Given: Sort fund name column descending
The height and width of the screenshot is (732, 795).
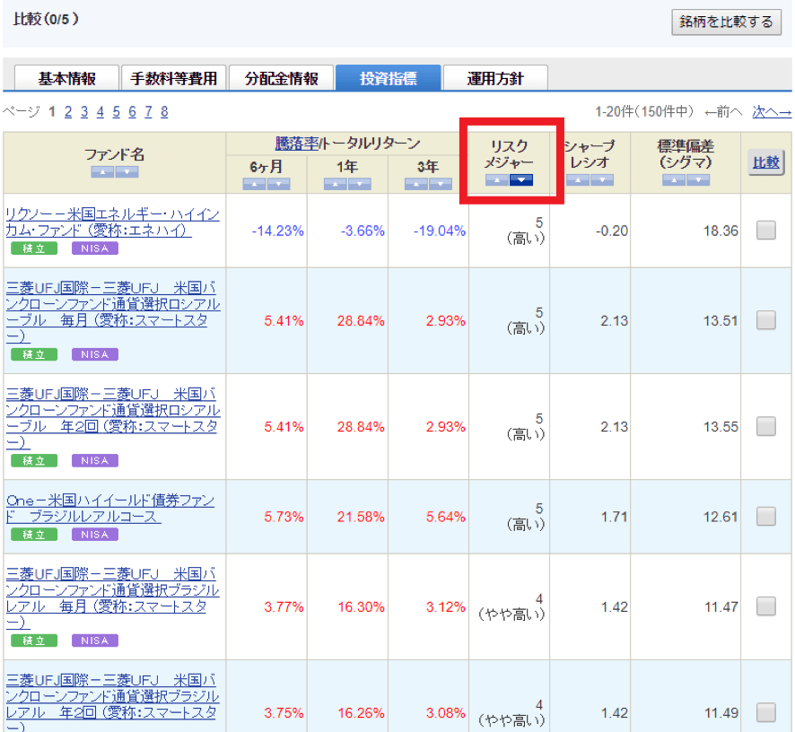Looking at the screenshot, I should pos(127,172).
